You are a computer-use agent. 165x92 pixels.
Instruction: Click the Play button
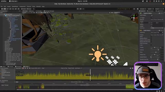pyautogui.click(x=78, y=9)
